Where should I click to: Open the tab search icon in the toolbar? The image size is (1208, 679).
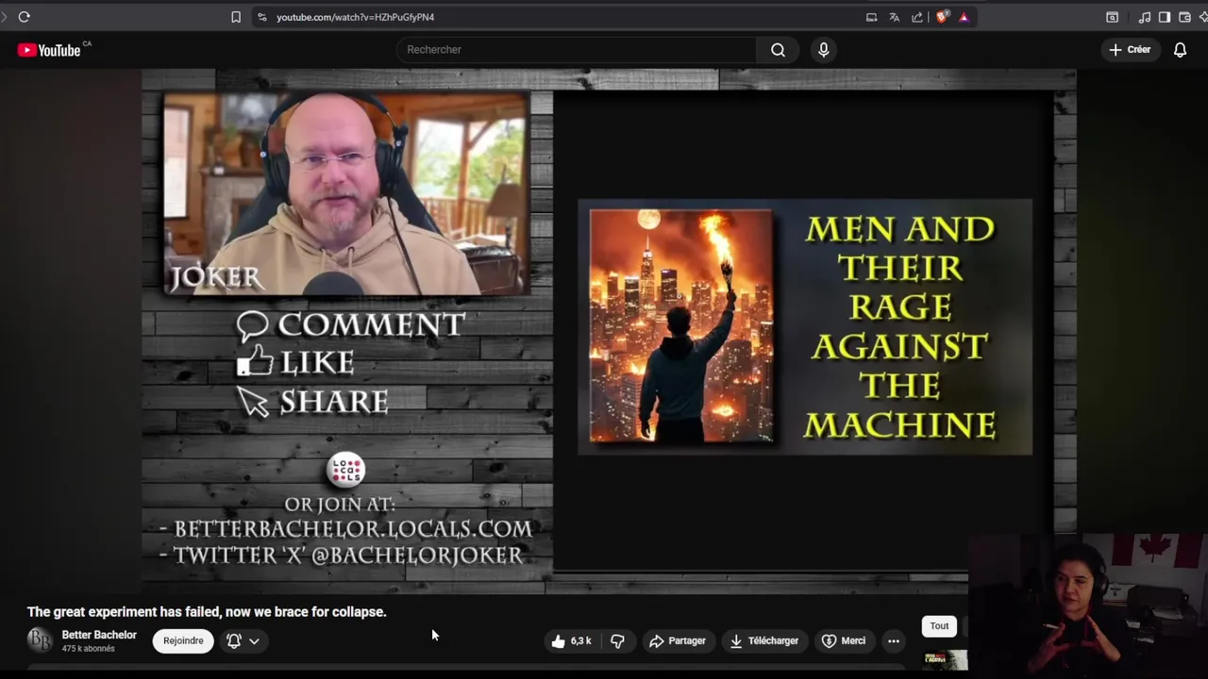tap(1113, 17)
